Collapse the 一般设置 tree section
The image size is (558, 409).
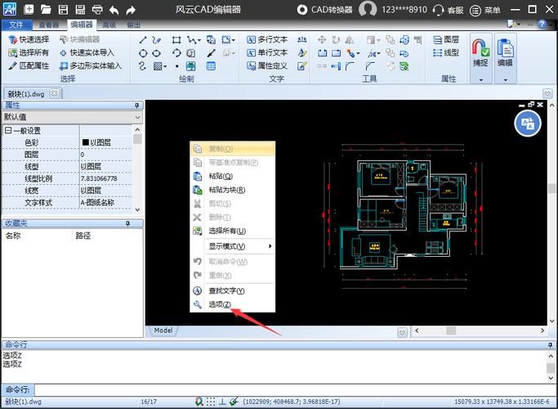click(7, 130)
